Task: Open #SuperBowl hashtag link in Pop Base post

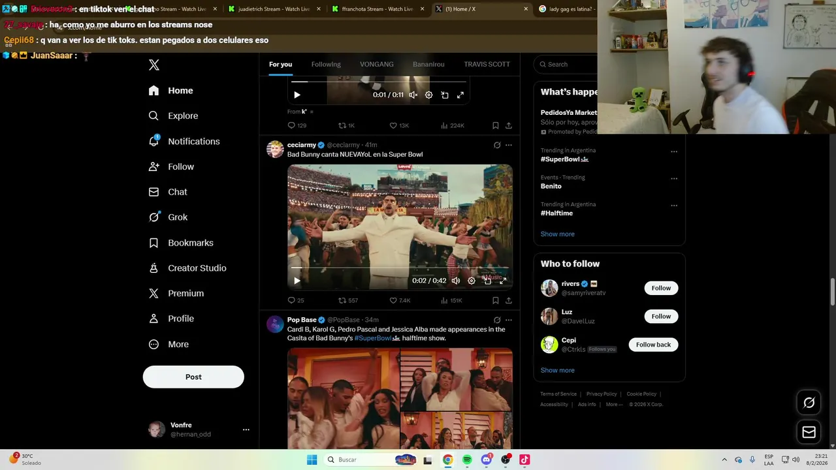Action: point(377,338)
